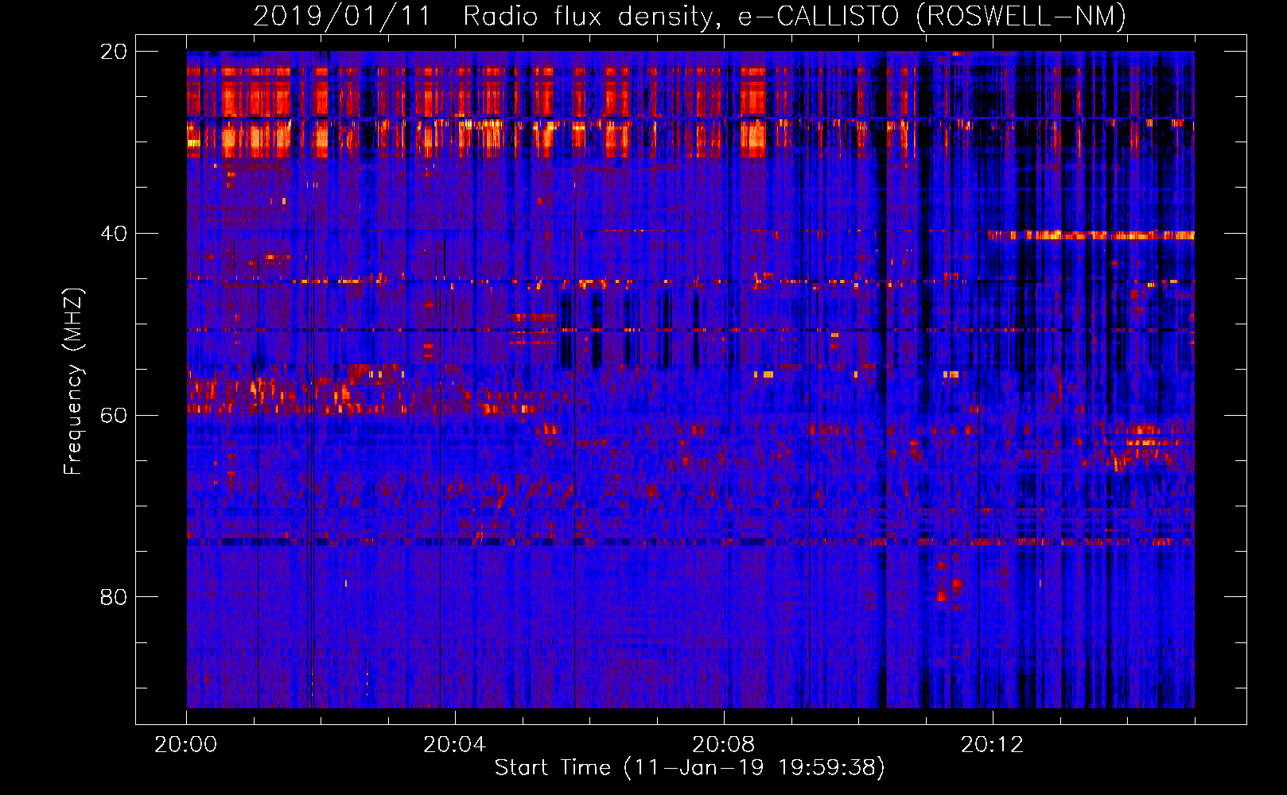Select the '20' frequency axis label
The image size is (1287, 795).
pyautogui.click(x=113, y=52)
